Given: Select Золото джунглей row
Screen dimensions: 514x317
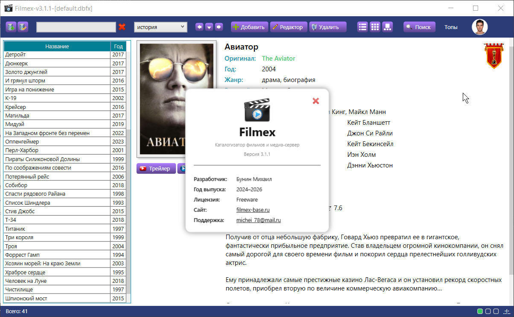Looking at the screenshot, I should point(65,72).
